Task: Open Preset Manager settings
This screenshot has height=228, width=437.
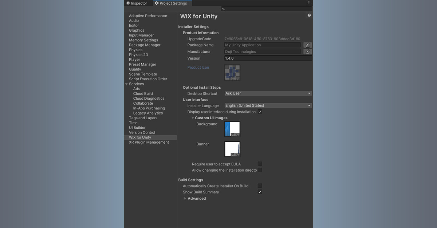Action: tap(142, 64)
